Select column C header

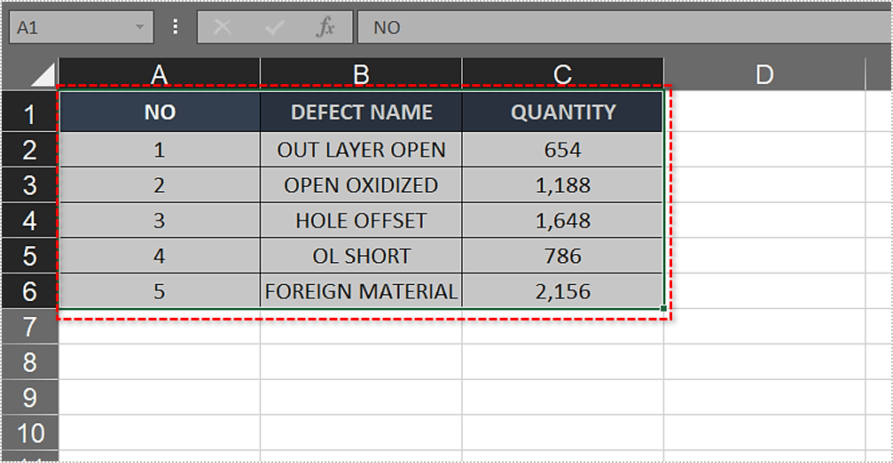click(562, 75)
